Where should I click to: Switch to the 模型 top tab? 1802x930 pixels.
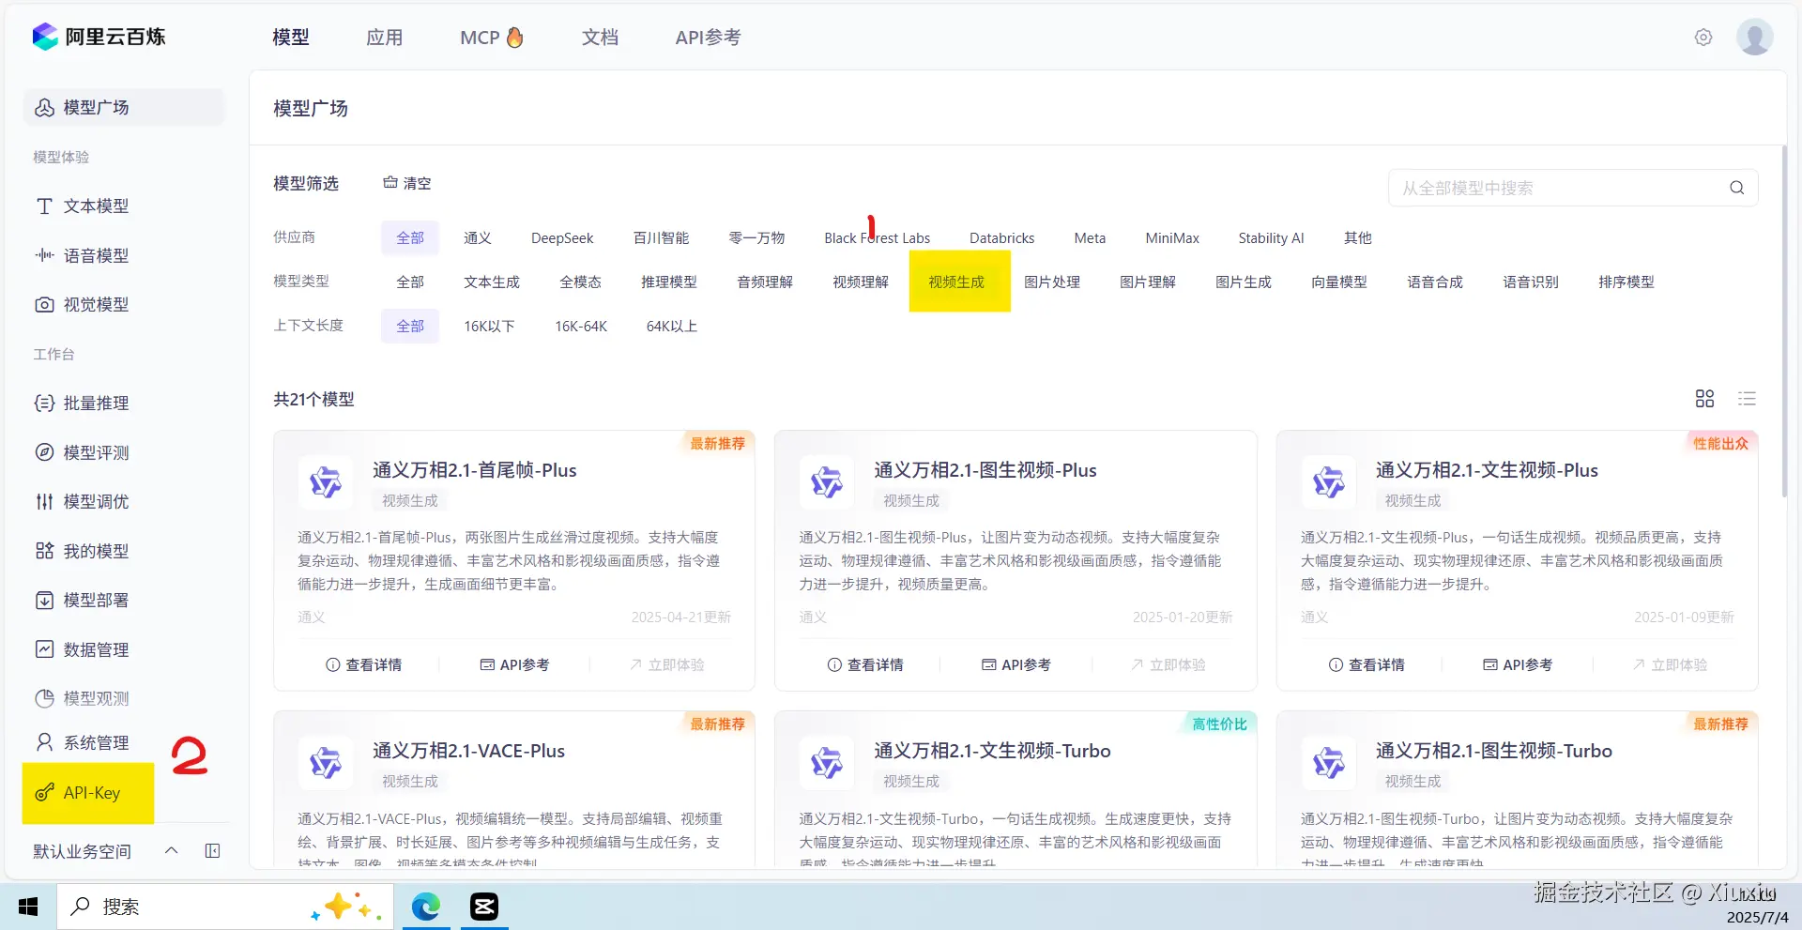291,38
